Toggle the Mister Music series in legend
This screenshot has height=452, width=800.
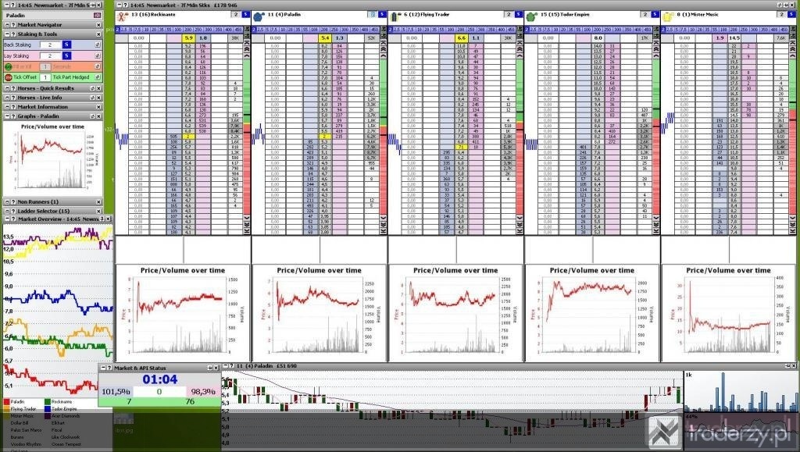click(x=6, y=416)
